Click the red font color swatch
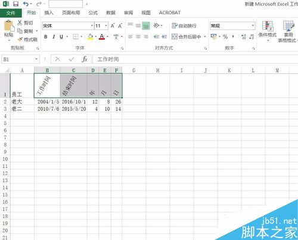Screen dimensions: 298x240 (x=102, y=37)
